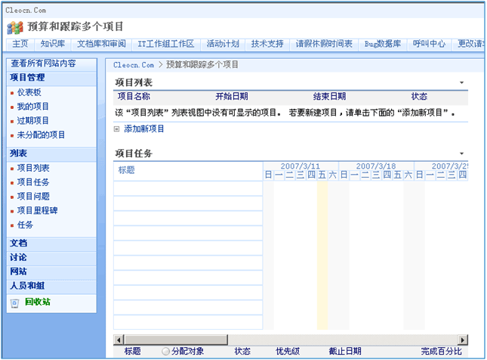This screenshot has height=360, width=487.
Task: Click 查看所有网站内容 link
Action: pyautogui.click(x=43, y=64)
